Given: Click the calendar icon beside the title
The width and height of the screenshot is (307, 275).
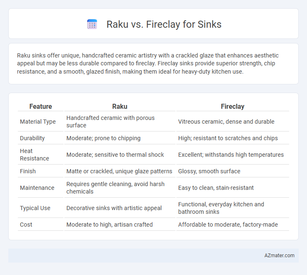Looking at the screenshot, I should [92, 24].
